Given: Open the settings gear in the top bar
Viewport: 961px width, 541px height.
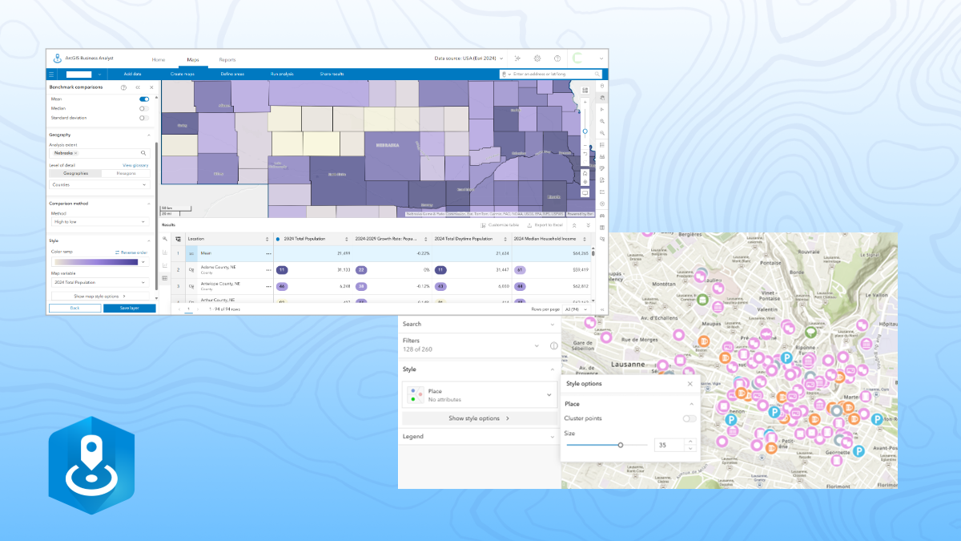Looking at the screenshot, I should (537, 59).
